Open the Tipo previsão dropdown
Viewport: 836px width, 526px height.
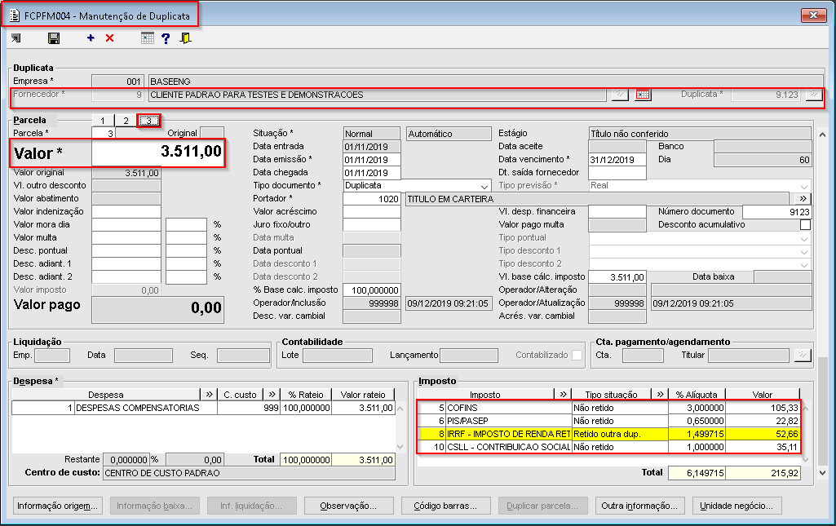tap(805, 185)
